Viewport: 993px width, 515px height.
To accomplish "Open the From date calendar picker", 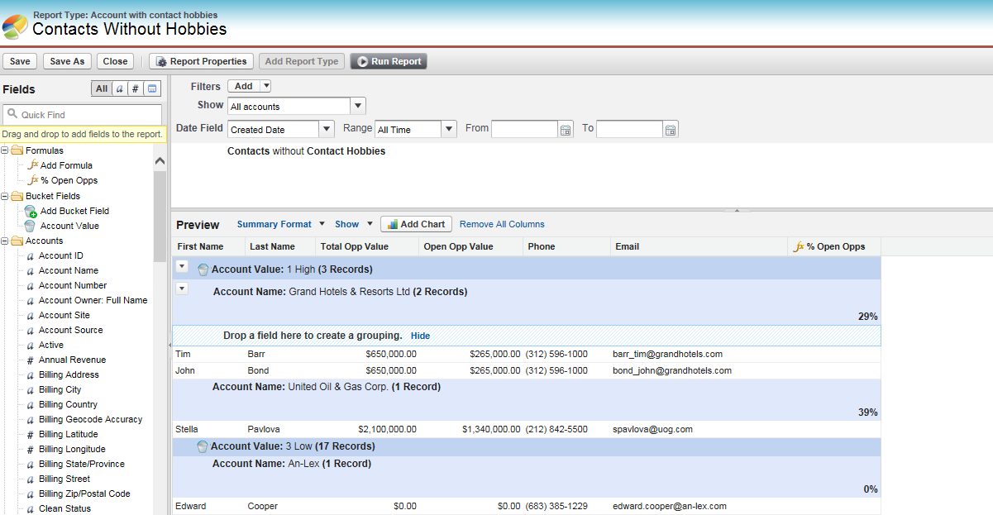I will pyautogui.click(x=566, y=130).
